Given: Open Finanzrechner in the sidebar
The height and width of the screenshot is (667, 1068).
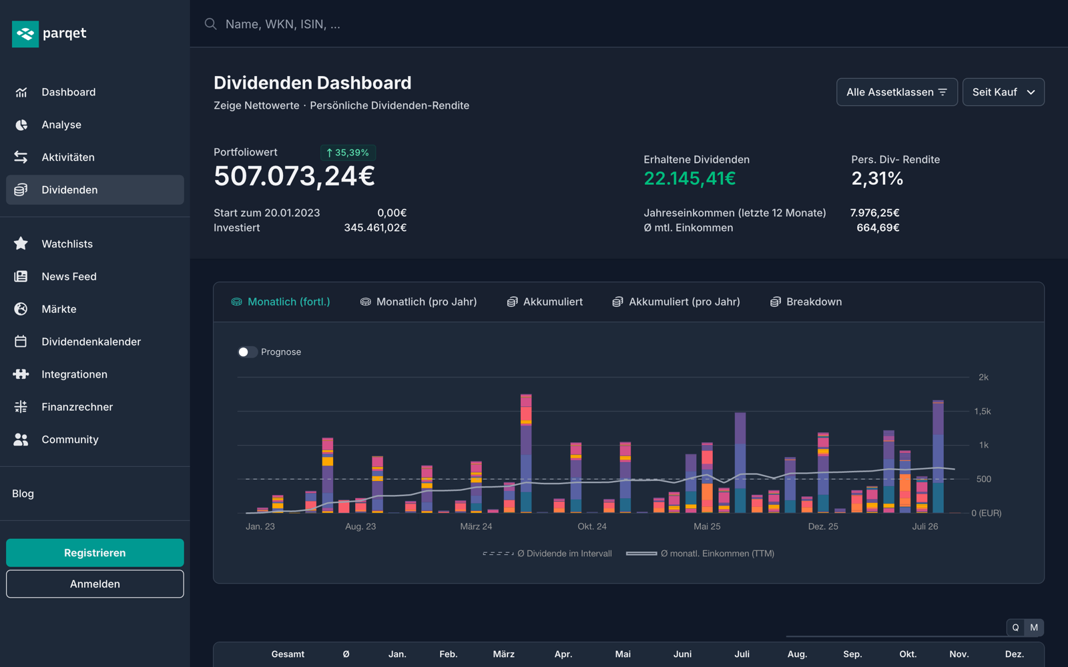Looking at the screenshot, I should point(95,407).
